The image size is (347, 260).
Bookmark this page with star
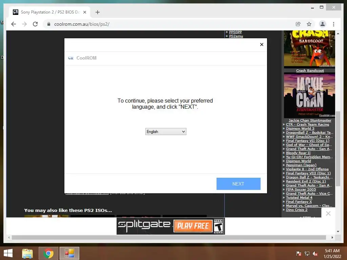coord(309,24)
